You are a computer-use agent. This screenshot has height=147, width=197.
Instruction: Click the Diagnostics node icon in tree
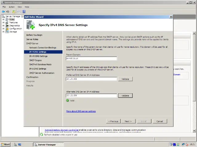pos(7,25)
